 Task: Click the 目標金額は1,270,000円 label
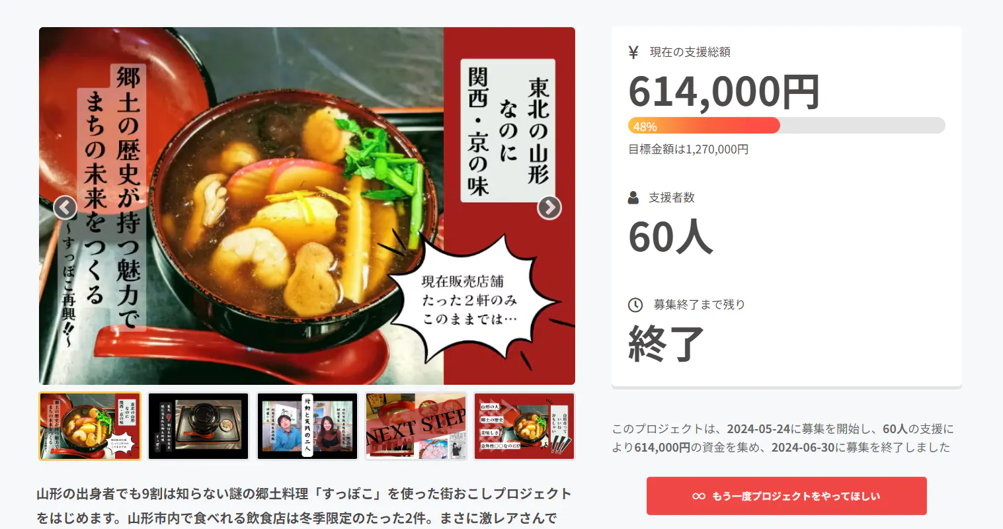pos(688,149)
